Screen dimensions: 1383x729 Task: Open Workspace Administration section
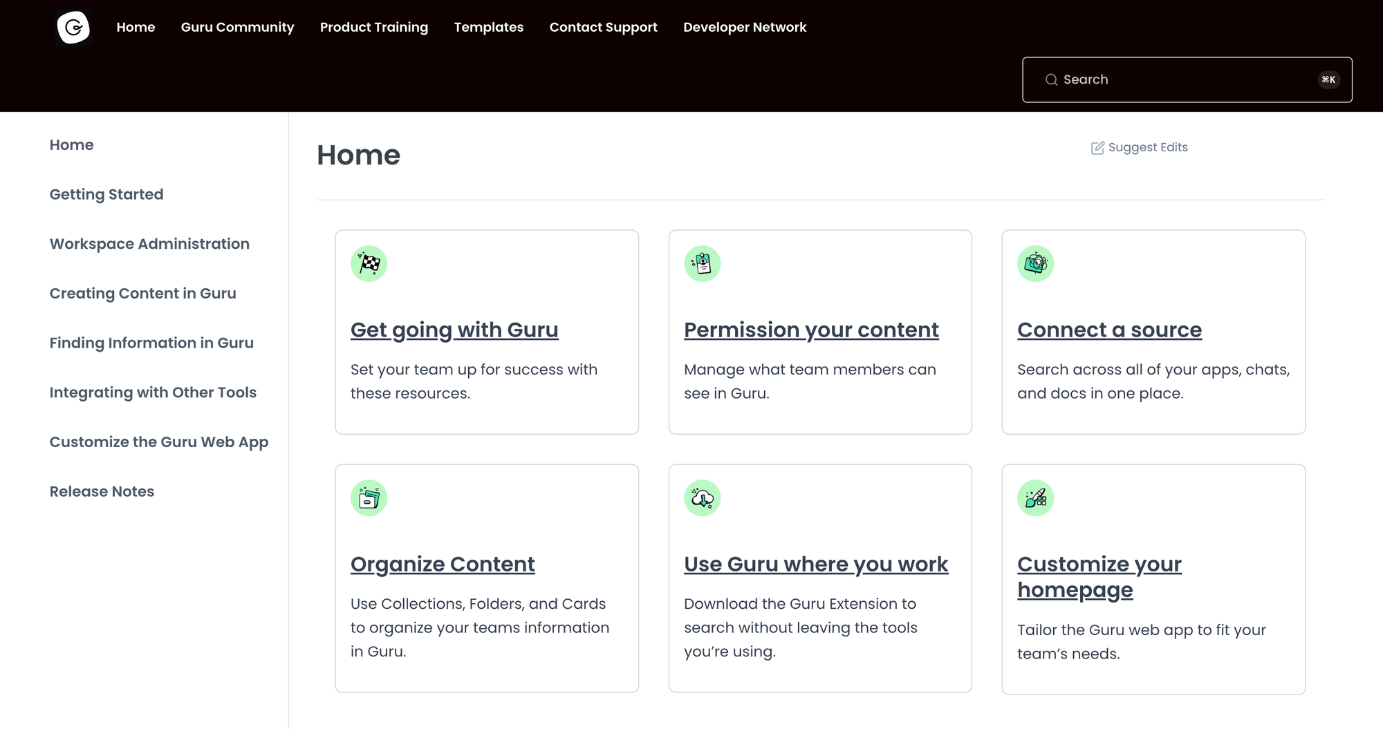pyautogui.click(x=149, y=244)
